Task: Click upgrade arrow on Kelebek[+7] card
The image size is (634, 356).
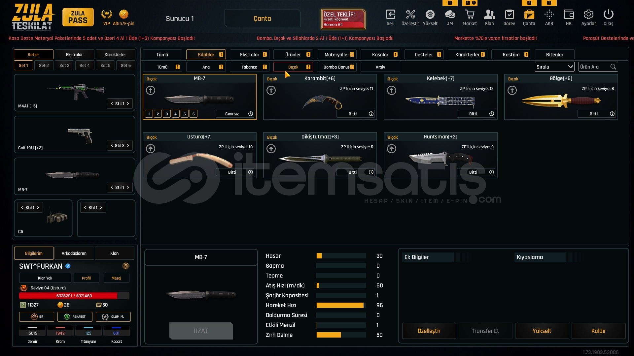Action: [392, 90]
